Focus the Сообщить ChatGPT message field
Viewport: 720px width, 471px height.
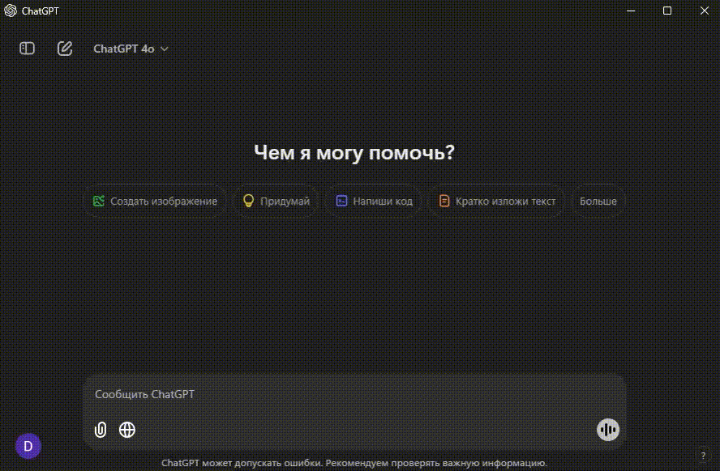354,394
